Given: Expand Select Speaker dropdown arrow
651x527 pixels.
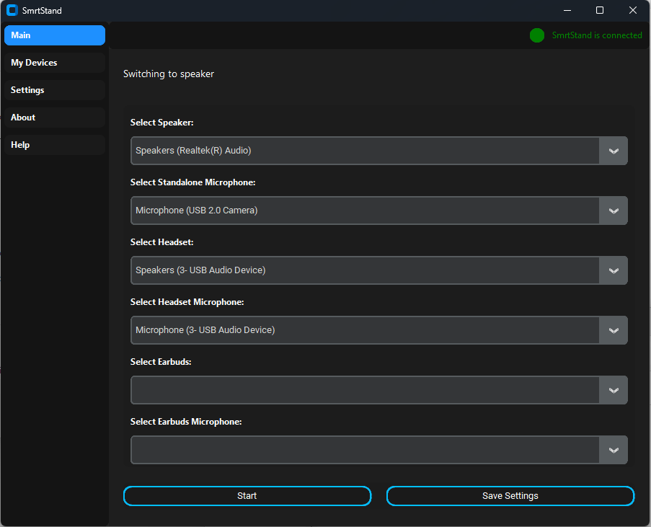Looking at the screenshot, I should (x=614, y=151).
